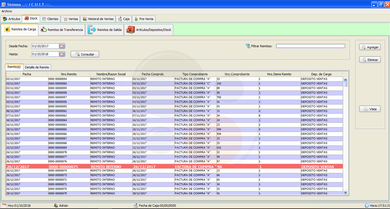Click comprobante number 705 cell
The height and width of the screenshot is (209, 390).
click(237, 97)
